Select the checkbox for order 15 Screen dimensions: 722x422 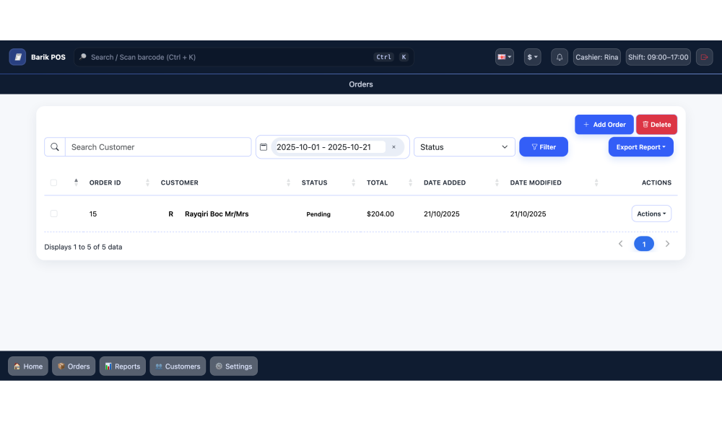pos(53,214)
